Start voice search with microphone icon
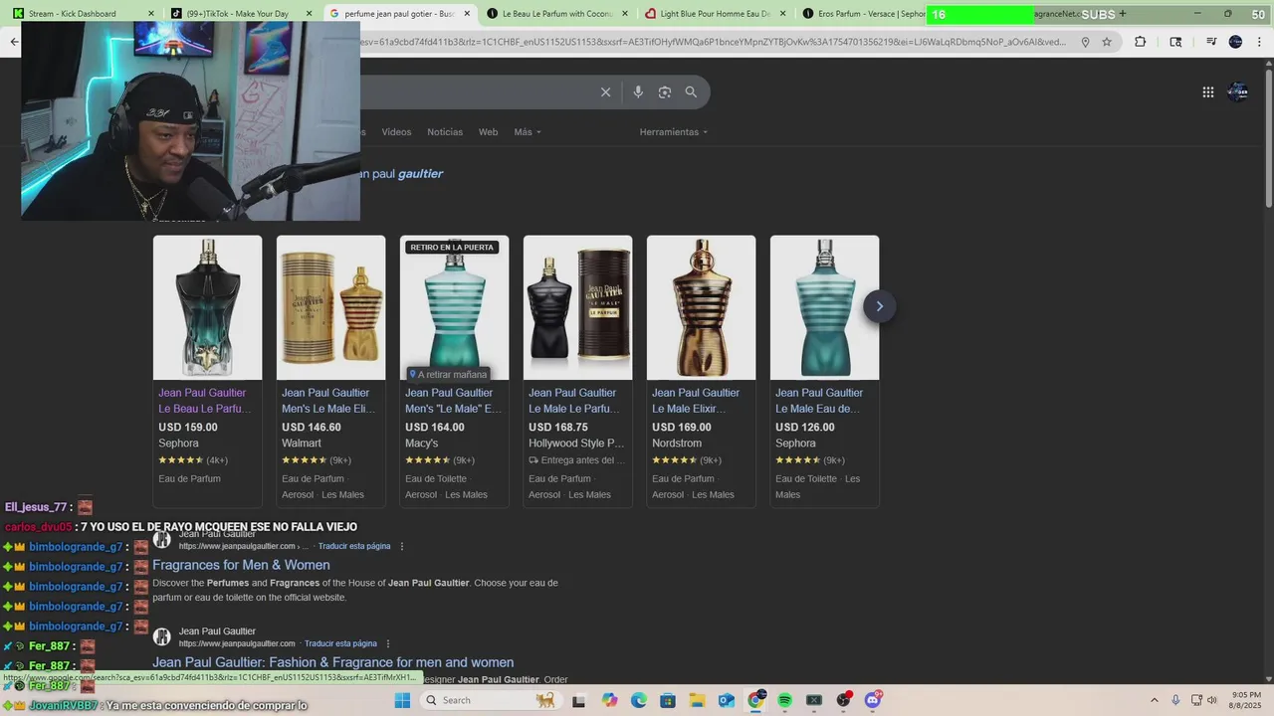This screenshot has height=716, width=1274. coord(638,92)
